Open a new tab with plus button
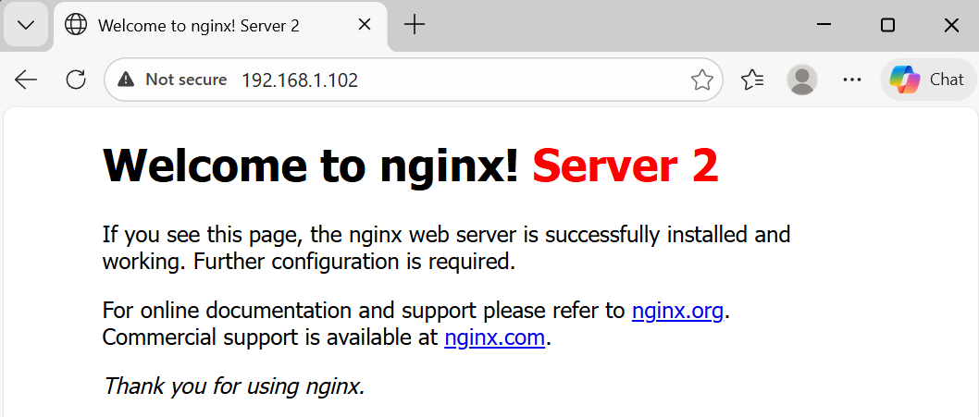The width and height of the screenshot is (979, 417). pos(415,25)
